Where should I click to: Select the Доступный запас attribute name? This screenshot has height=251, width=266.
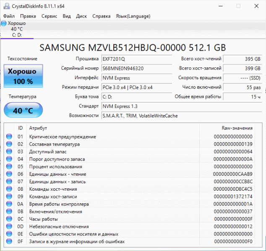(48, 151)
